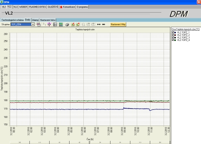The image size is (201, 144).
Task: Toggle VL2 TOPZ_1 series checkbox
Action: point(173,32)
